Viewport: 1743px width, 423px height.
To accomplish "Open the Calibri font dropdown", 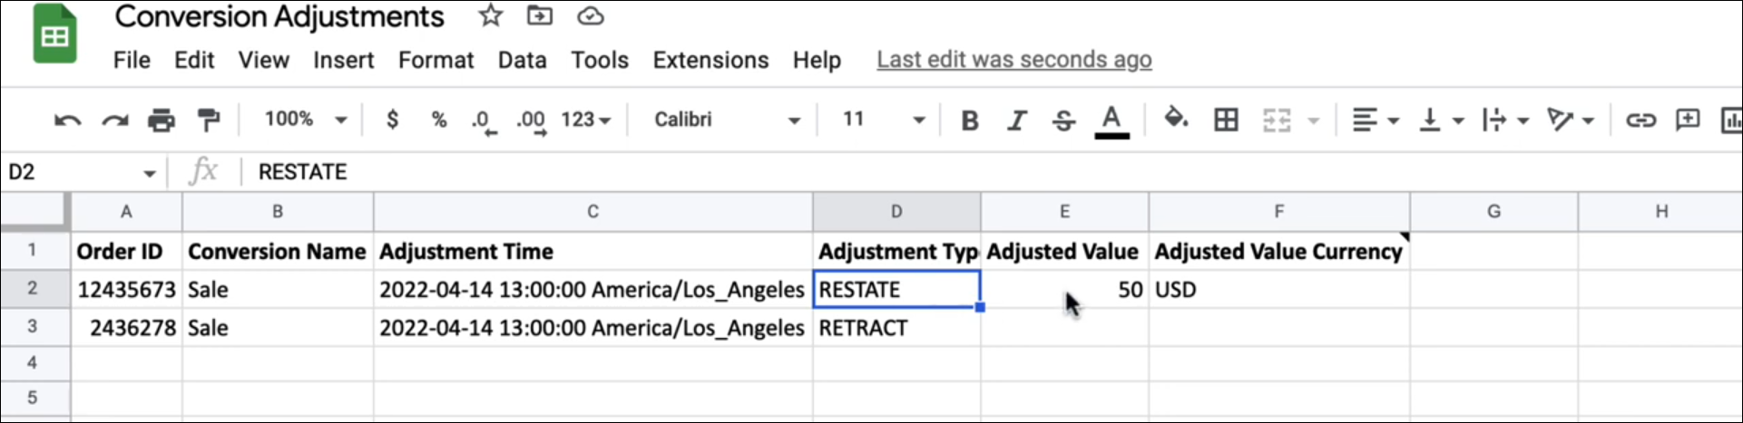I will tap(727, 120).
